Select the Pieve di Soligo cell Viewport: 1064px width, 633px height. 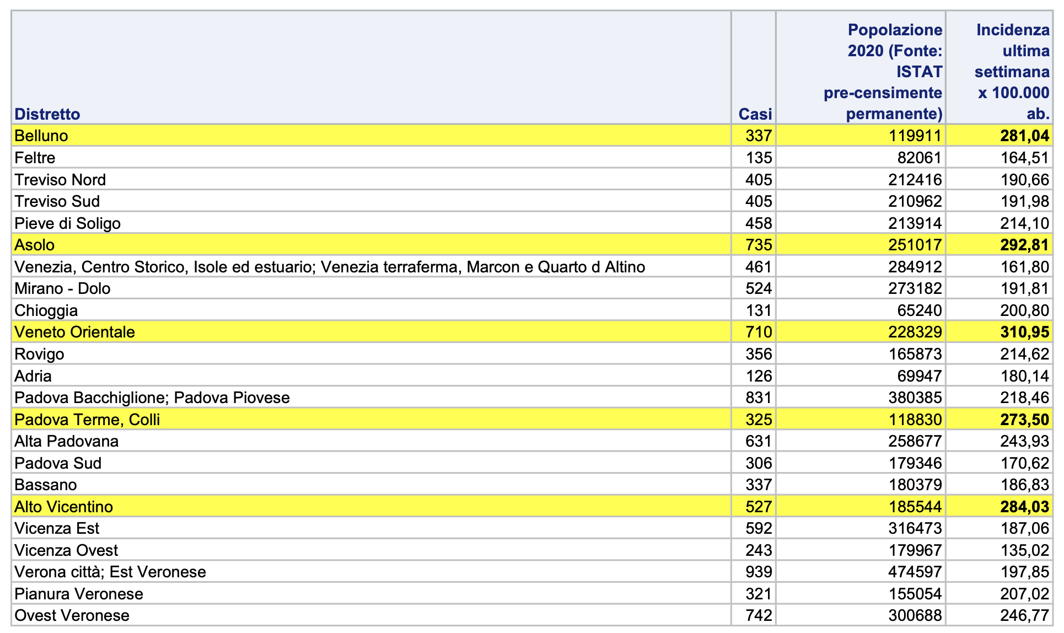(x=372, y=223)
